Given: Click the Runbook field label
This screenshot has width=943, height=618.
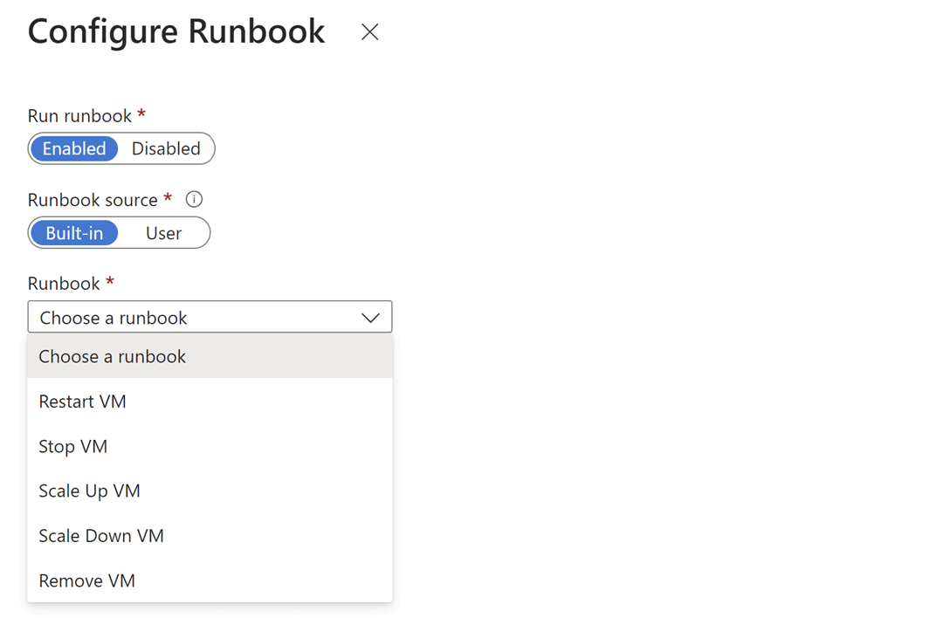Looking at the screenshot, I should 62,283.
